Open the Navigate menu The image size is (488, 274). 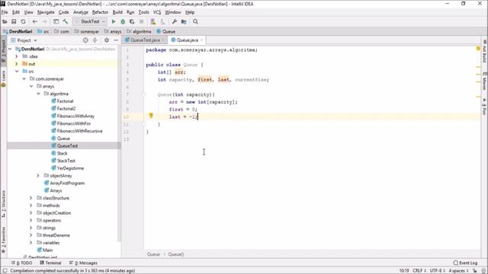tap(46, 12)
